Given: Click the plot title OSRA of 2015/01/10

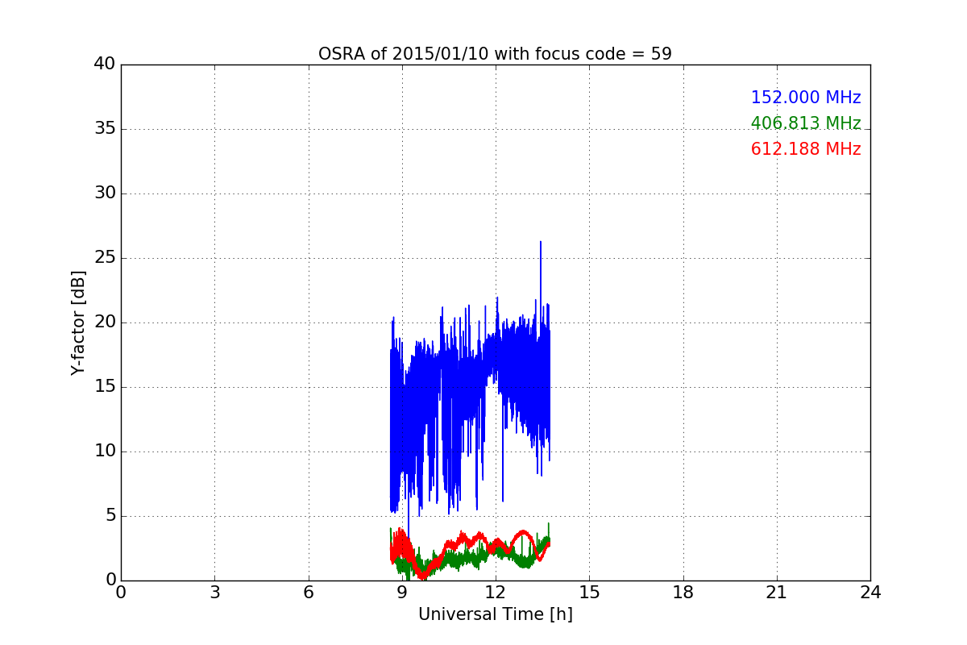Looking at the screenshot, I should (495, 54).
